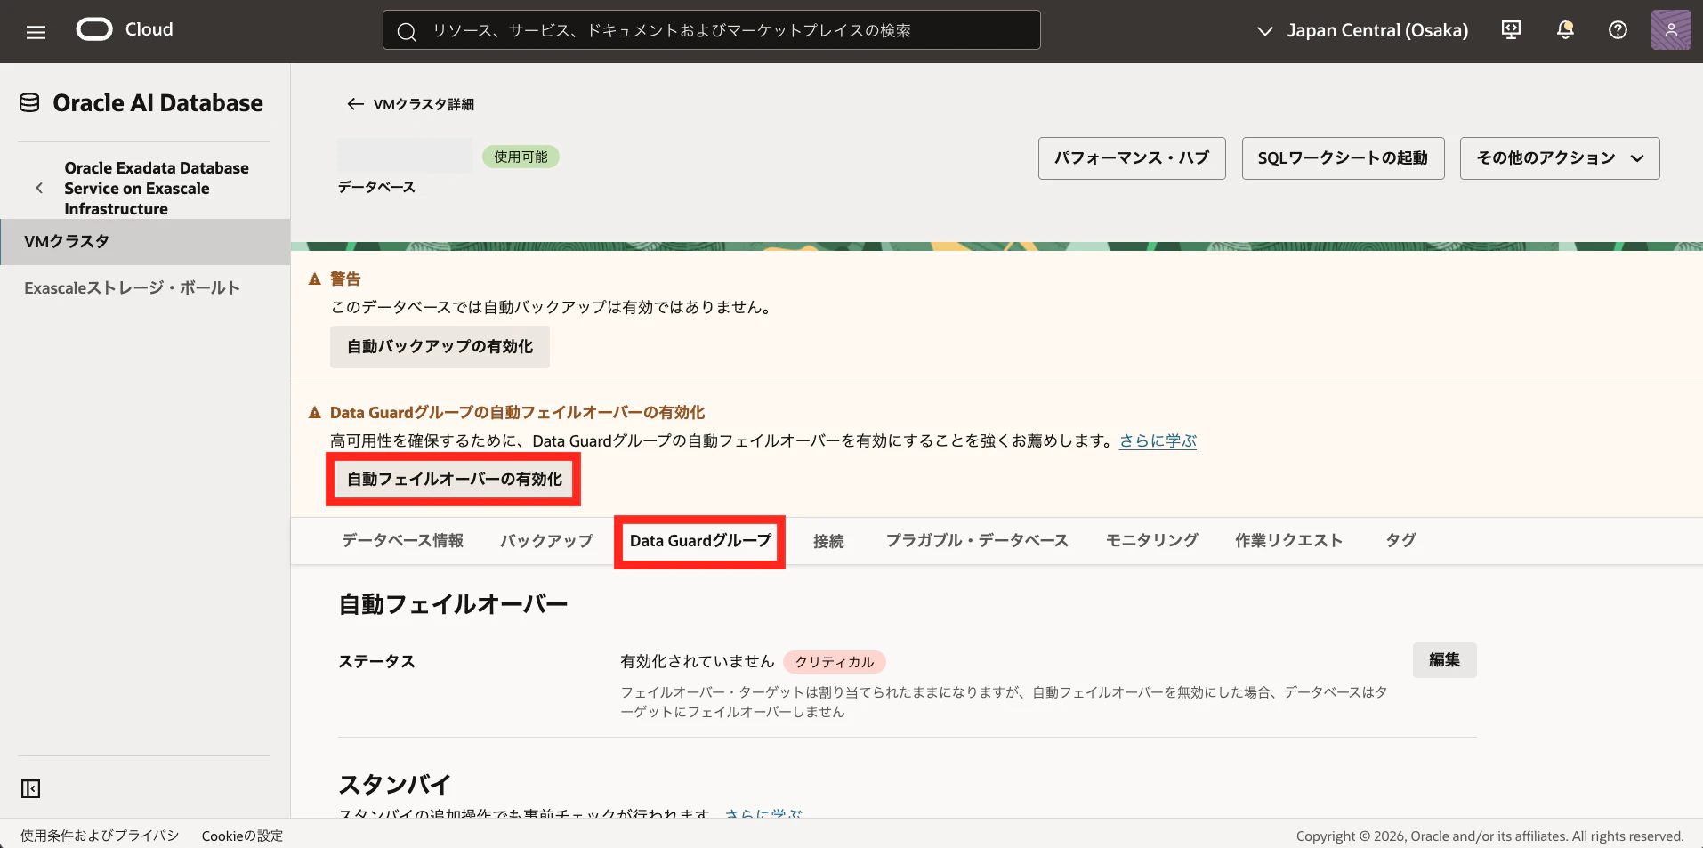
Task: Click Oracle Exadata Database Service on Exascale Infrastructure
Action: coord(157,189)
